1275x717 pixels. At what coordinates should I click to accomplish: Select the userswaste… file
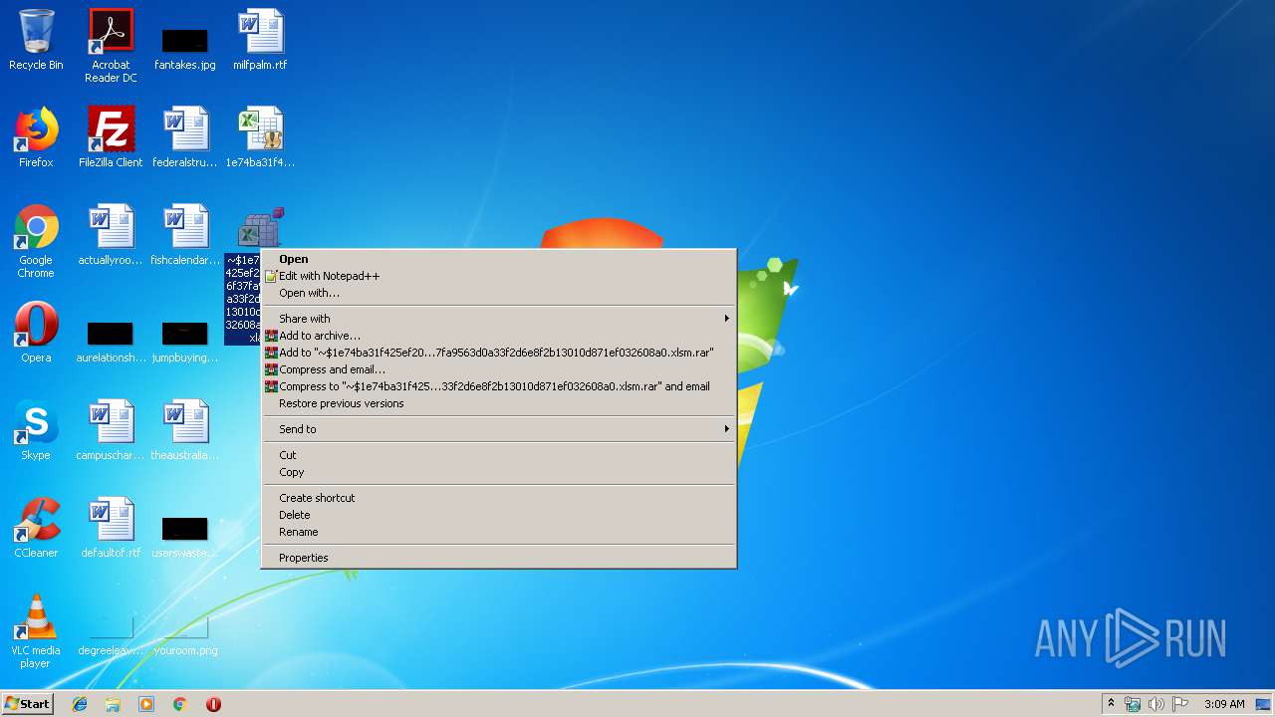185,536
